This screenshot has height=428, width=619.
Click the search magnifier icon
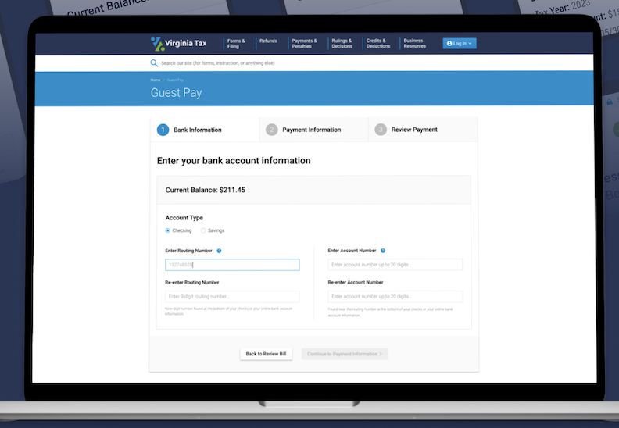coord(154,63)
